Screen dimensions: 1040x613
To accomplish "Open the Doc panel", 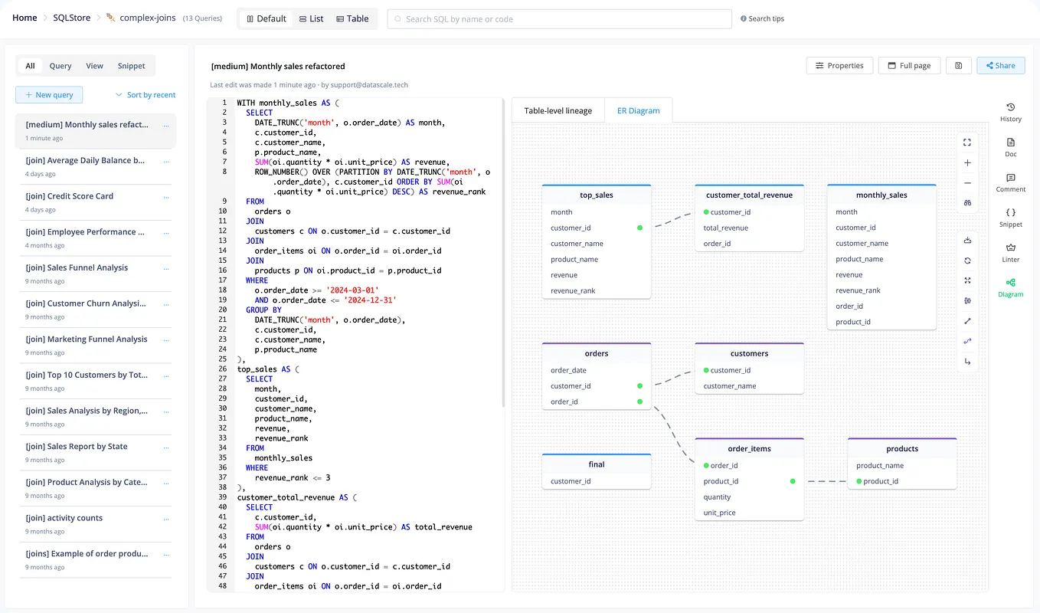I will (x=1010, y=148).
